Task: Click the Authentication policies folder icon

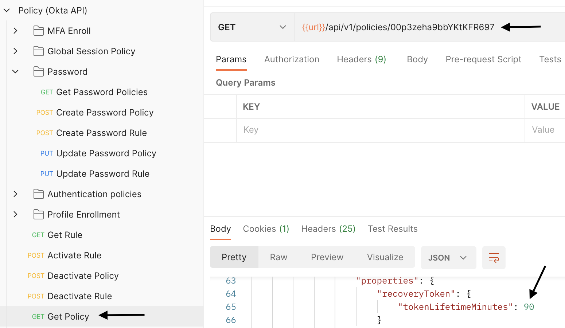Action: [38, 194]
